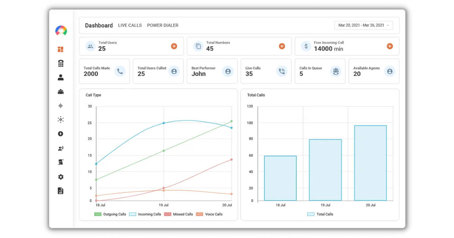Click the app logo at the top of sidebar
The width and height of the screenshot is (454, 238).
tap(61, 31)
